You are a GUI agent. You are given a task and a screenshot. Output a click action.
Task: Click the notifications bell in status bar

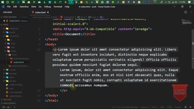point(190,107)
